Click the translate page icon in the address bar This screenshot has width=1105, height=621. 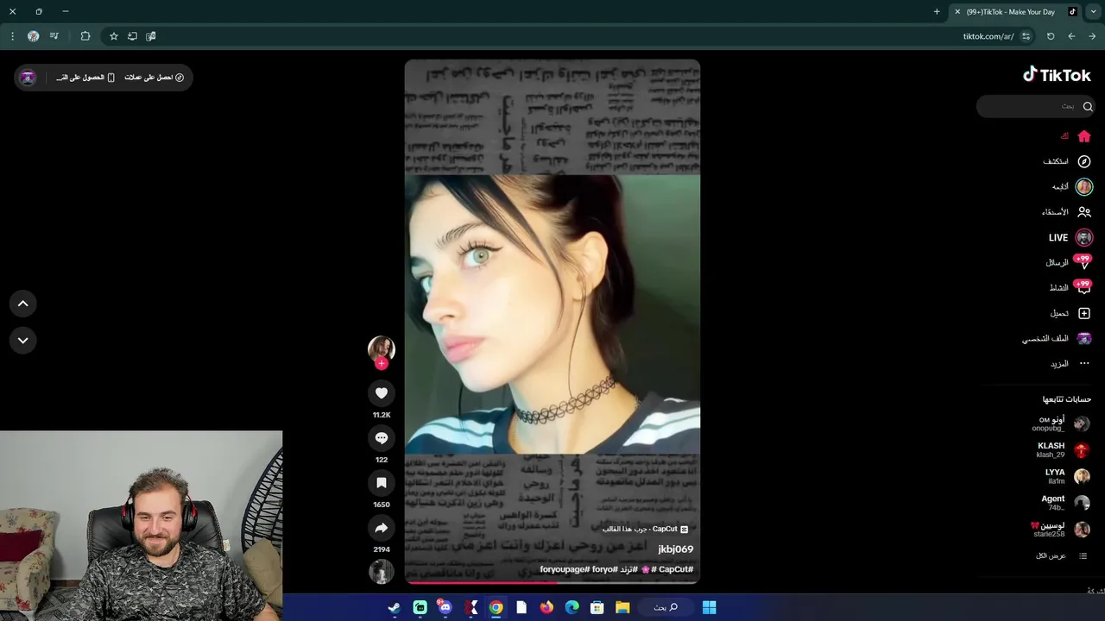click(x=151, y=36)
